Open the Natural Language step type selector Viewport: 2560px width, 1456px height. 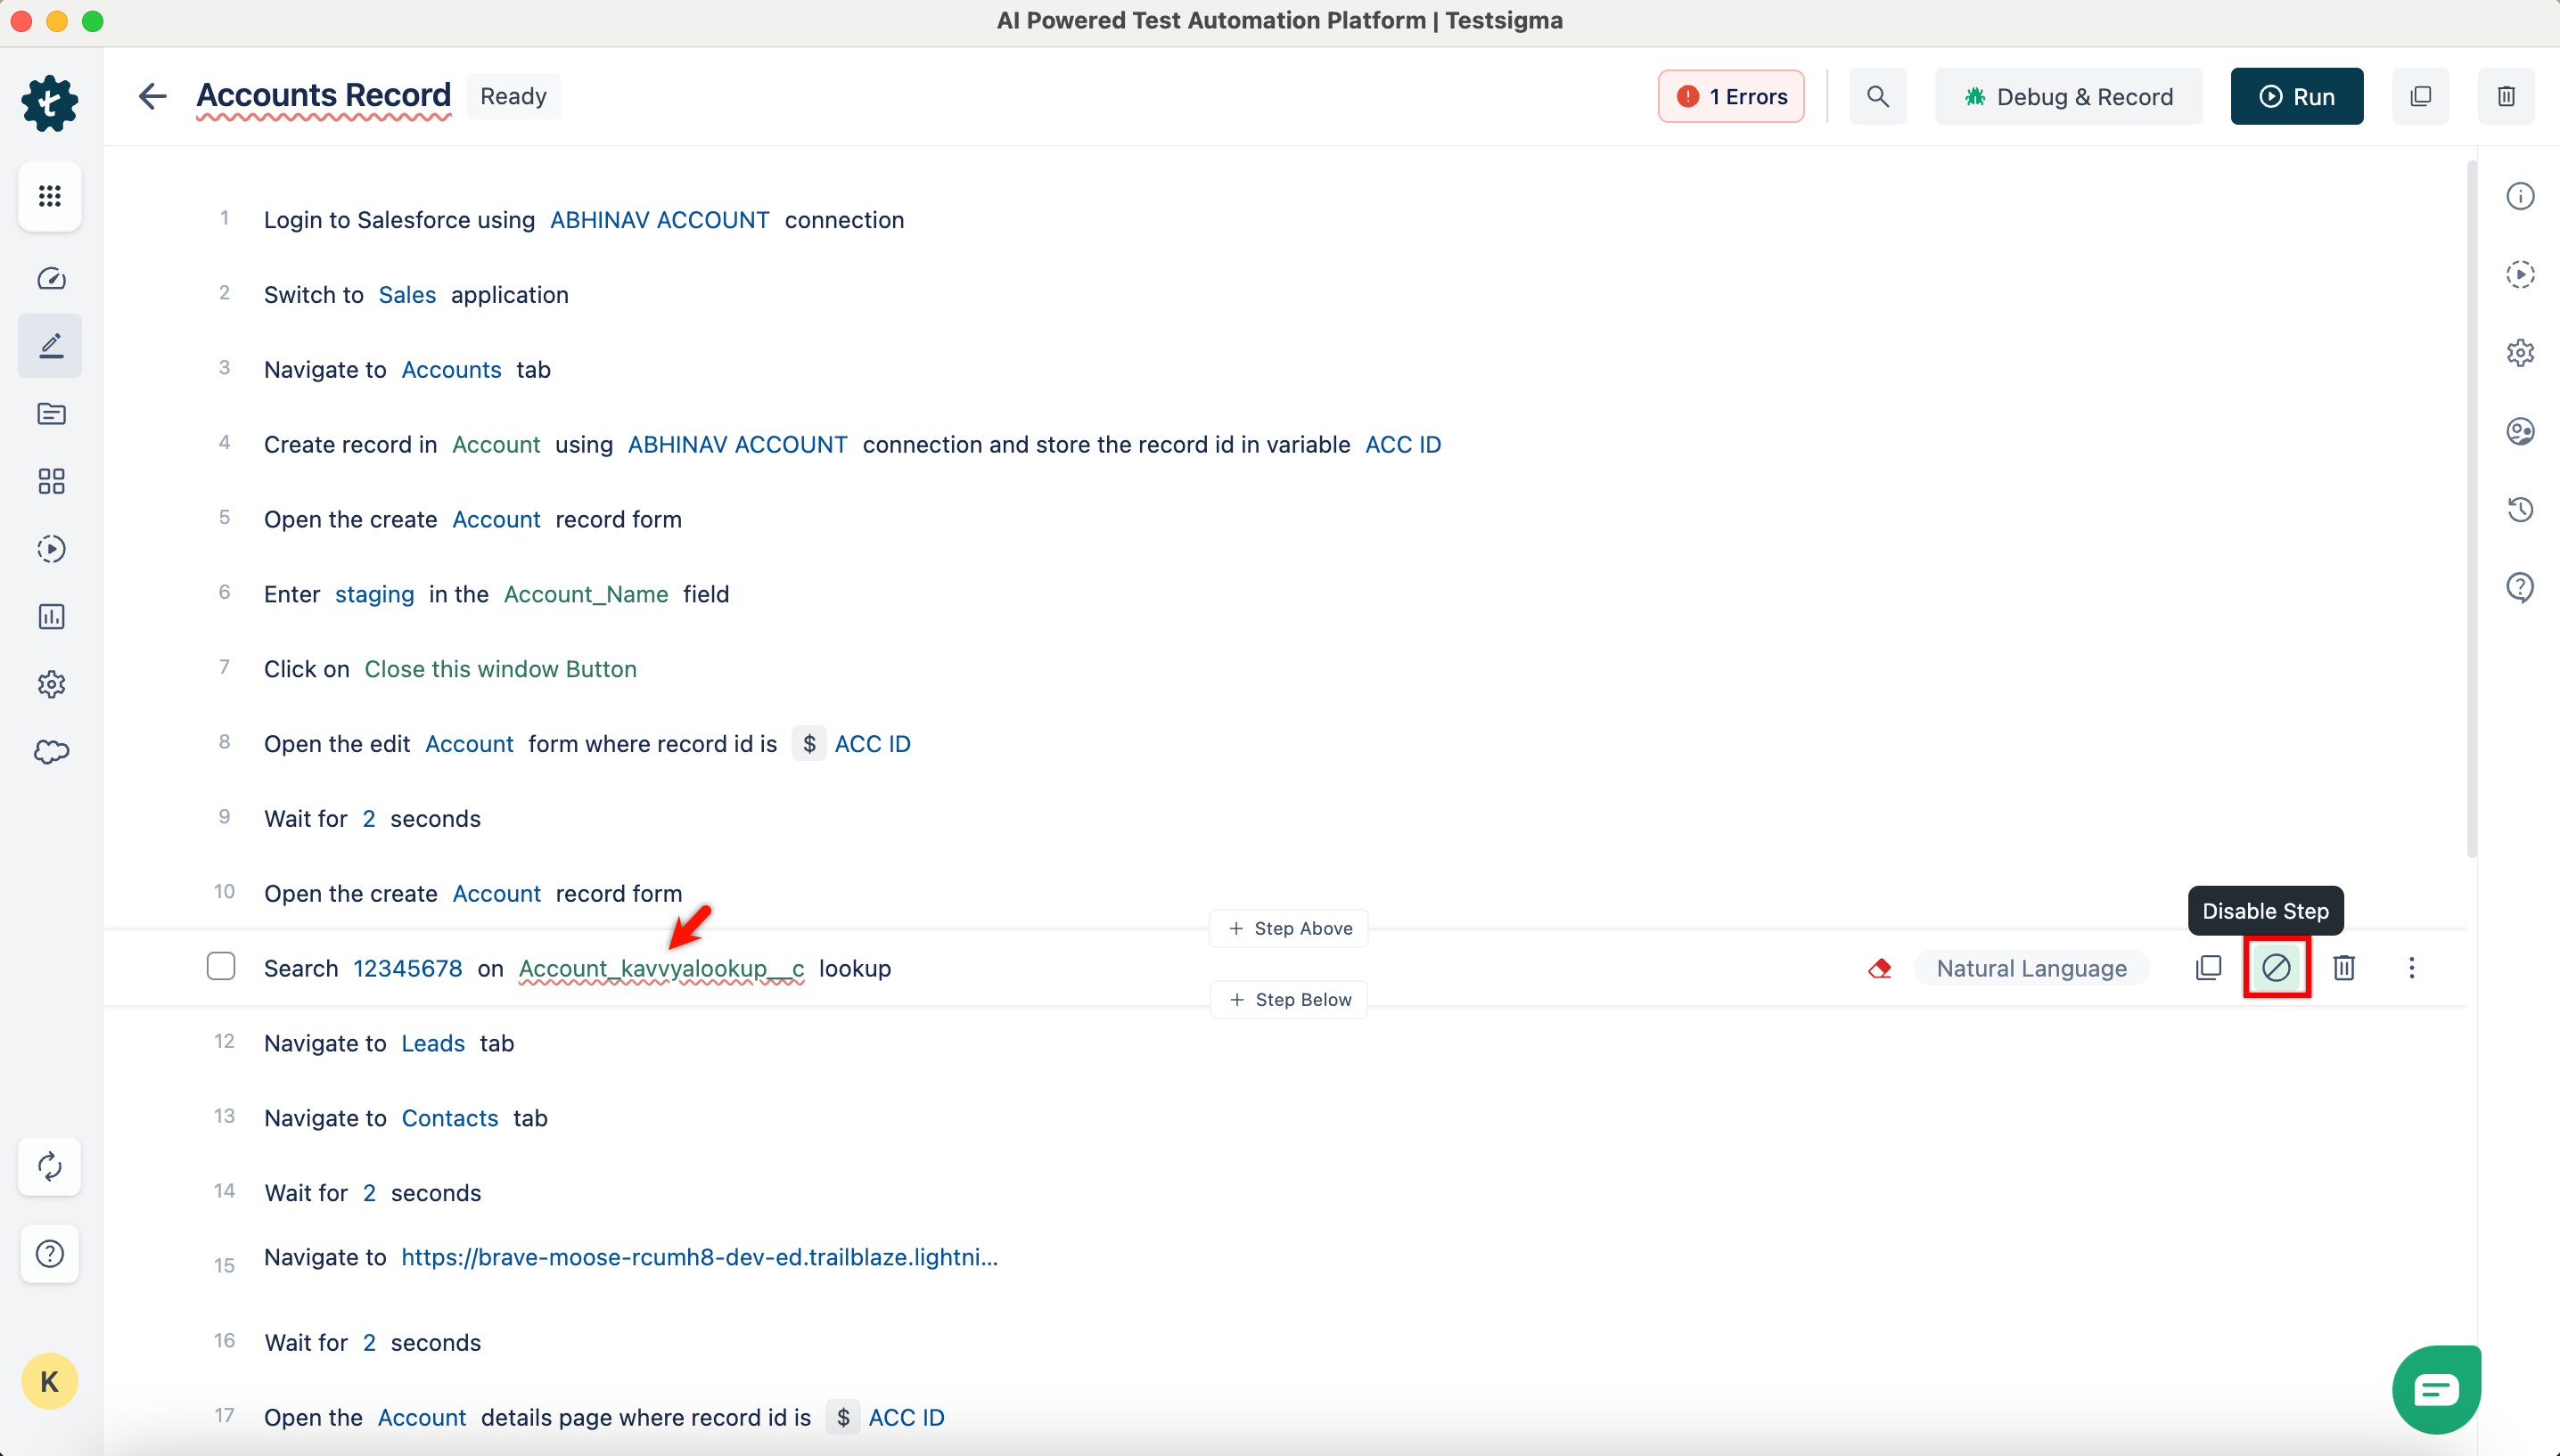point(2030,968)
